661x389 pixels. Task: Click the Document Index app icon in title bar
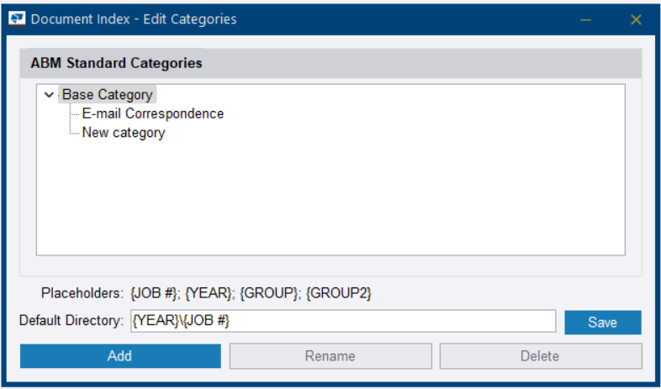(x=16, y=18)
